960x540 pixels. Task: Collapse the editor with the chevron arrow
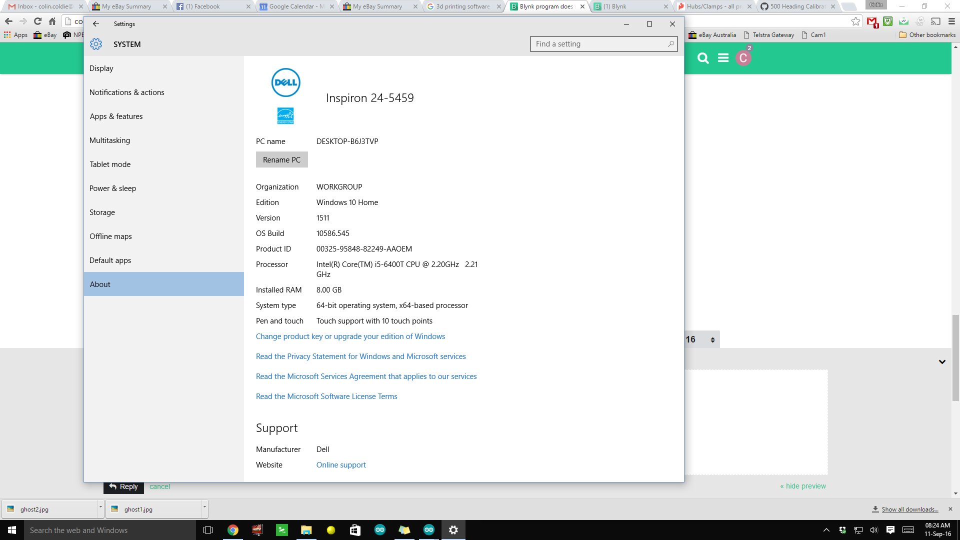tap(942, 361)
